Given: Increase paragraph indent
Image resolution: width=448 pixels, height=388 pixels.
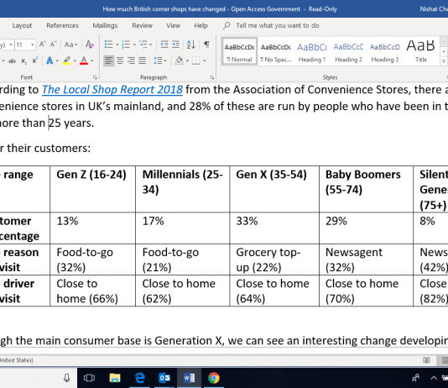Looking at the screenshot, I should [175, 45].
